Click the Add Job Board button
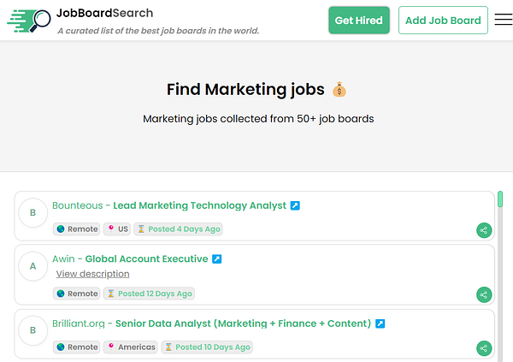Image resolution: width=513 pixels, height=362 pixels. point(443,20)
